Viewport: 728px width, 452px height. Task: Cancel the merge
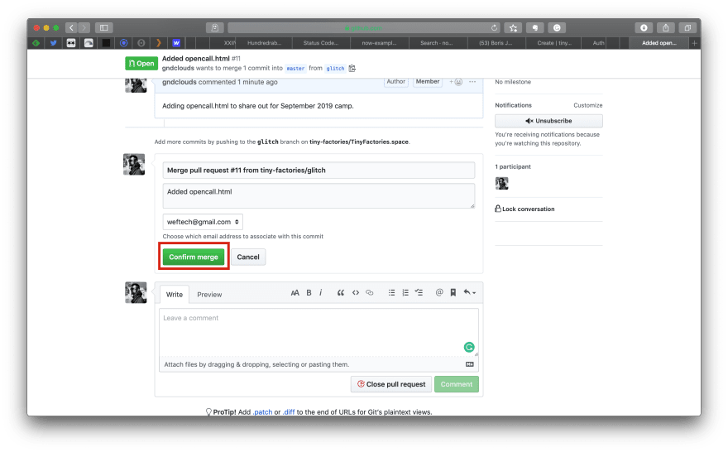(248, 257)
